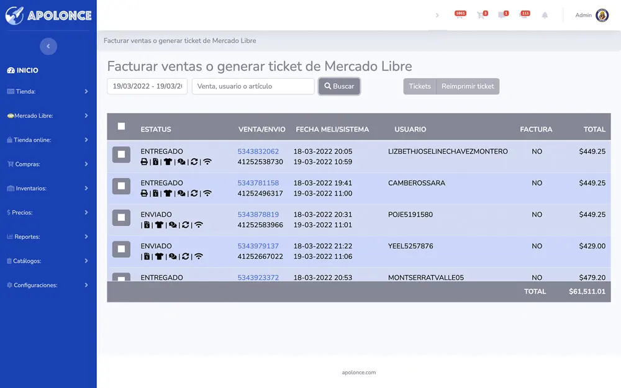621x388 pixels.
Task: Click the print icon in LIZBETHJOSELINECHAVEZMONTERO row
Action: coord(144,161)
